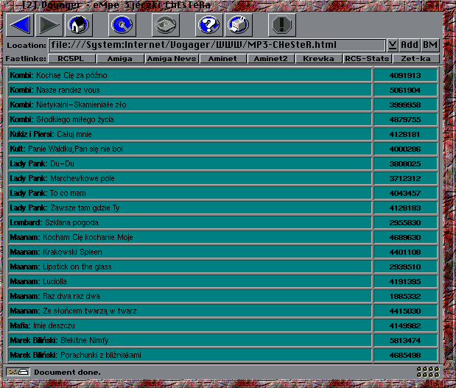Click file size cell 4689630
456x388 pixels.
[x=405, y=237]
